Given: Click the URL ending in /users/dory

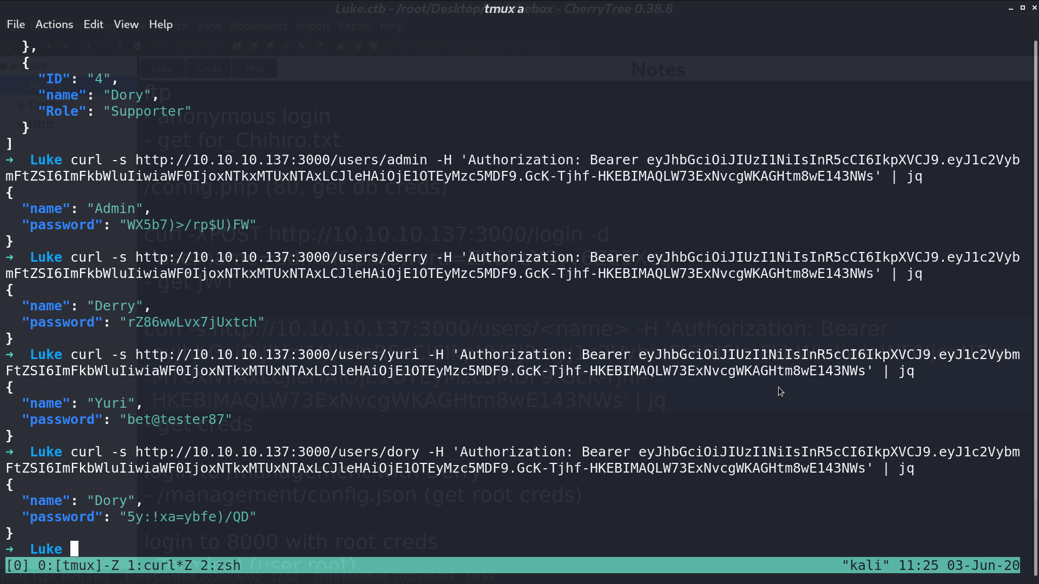Looking at the screenshot, I should click(277, 452).
